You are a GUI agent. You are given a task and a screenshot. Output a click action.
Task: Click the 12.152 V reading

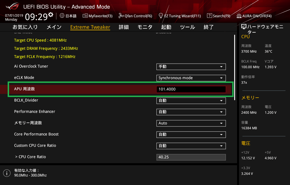pos(248,158)
